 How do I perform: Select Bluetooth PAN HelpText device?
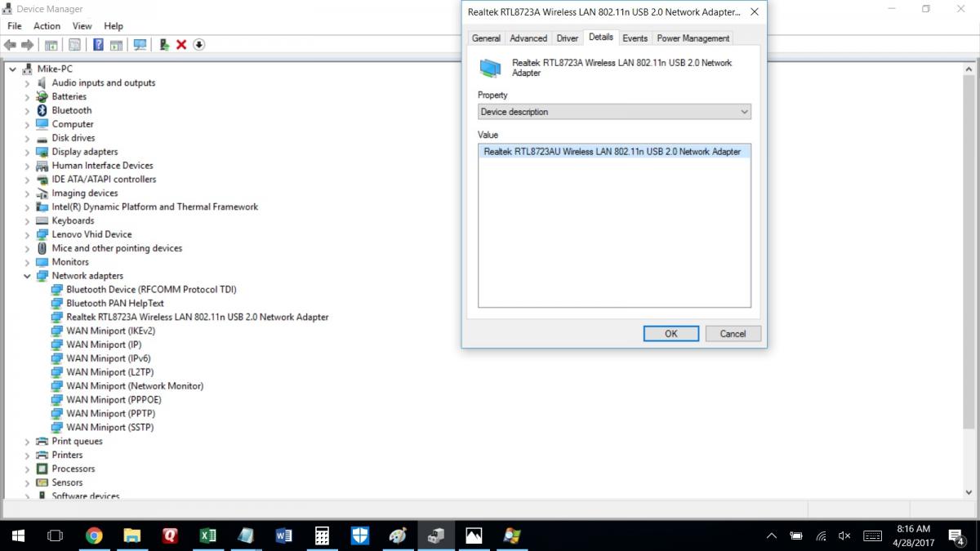click(x=115, y=303)
